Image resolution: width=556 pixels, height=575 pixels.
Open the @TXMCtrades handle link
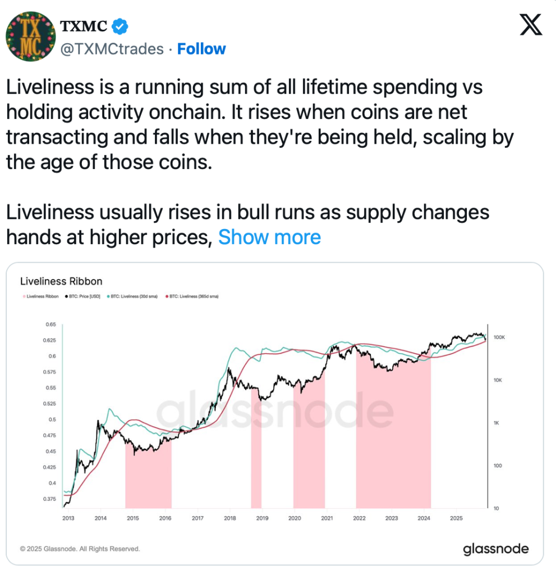pos(111,49)
